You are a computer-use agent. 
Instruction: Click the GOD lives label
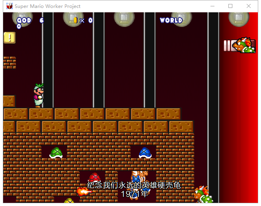pos(24,20)
